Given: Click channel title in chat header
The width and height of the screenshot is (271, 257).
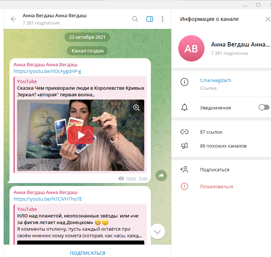Looking at the screenshot, I should 55,16.
